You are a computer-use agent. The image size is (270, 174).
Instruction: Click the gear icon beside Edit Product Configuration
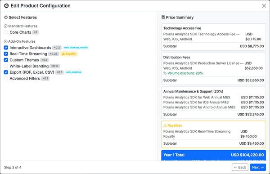[6, 6]
